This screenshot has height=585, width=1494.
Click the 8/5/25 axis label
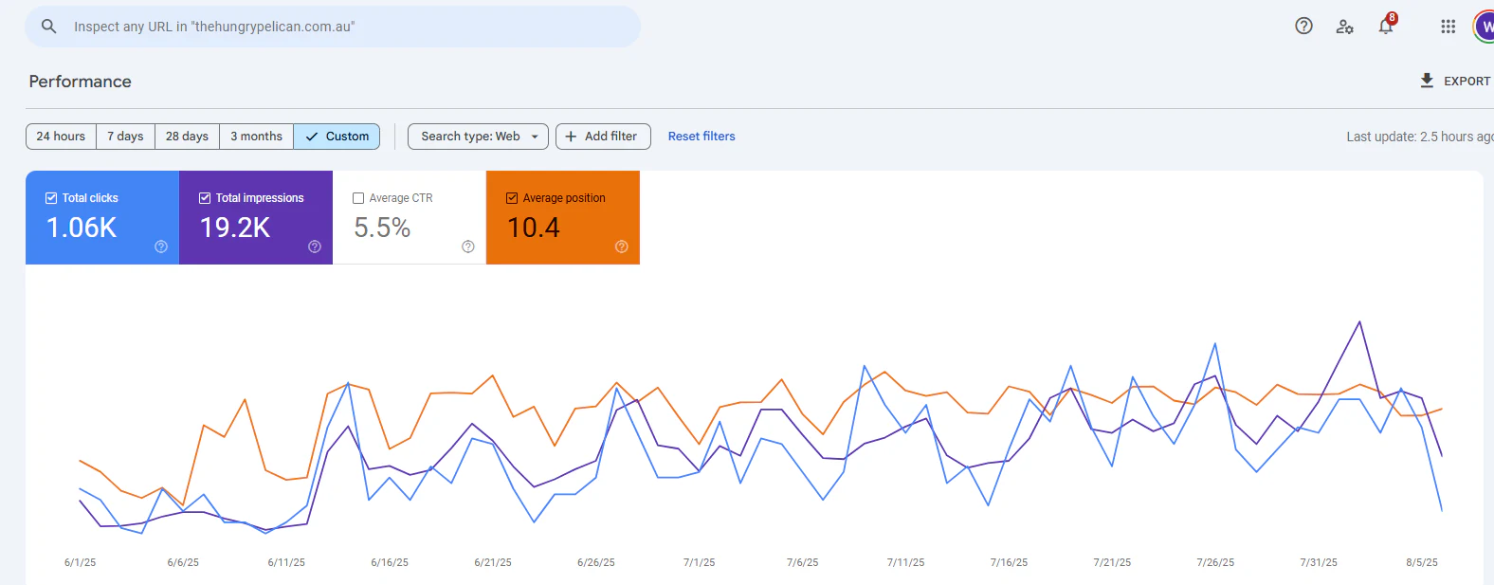(x=1422, y=562)
